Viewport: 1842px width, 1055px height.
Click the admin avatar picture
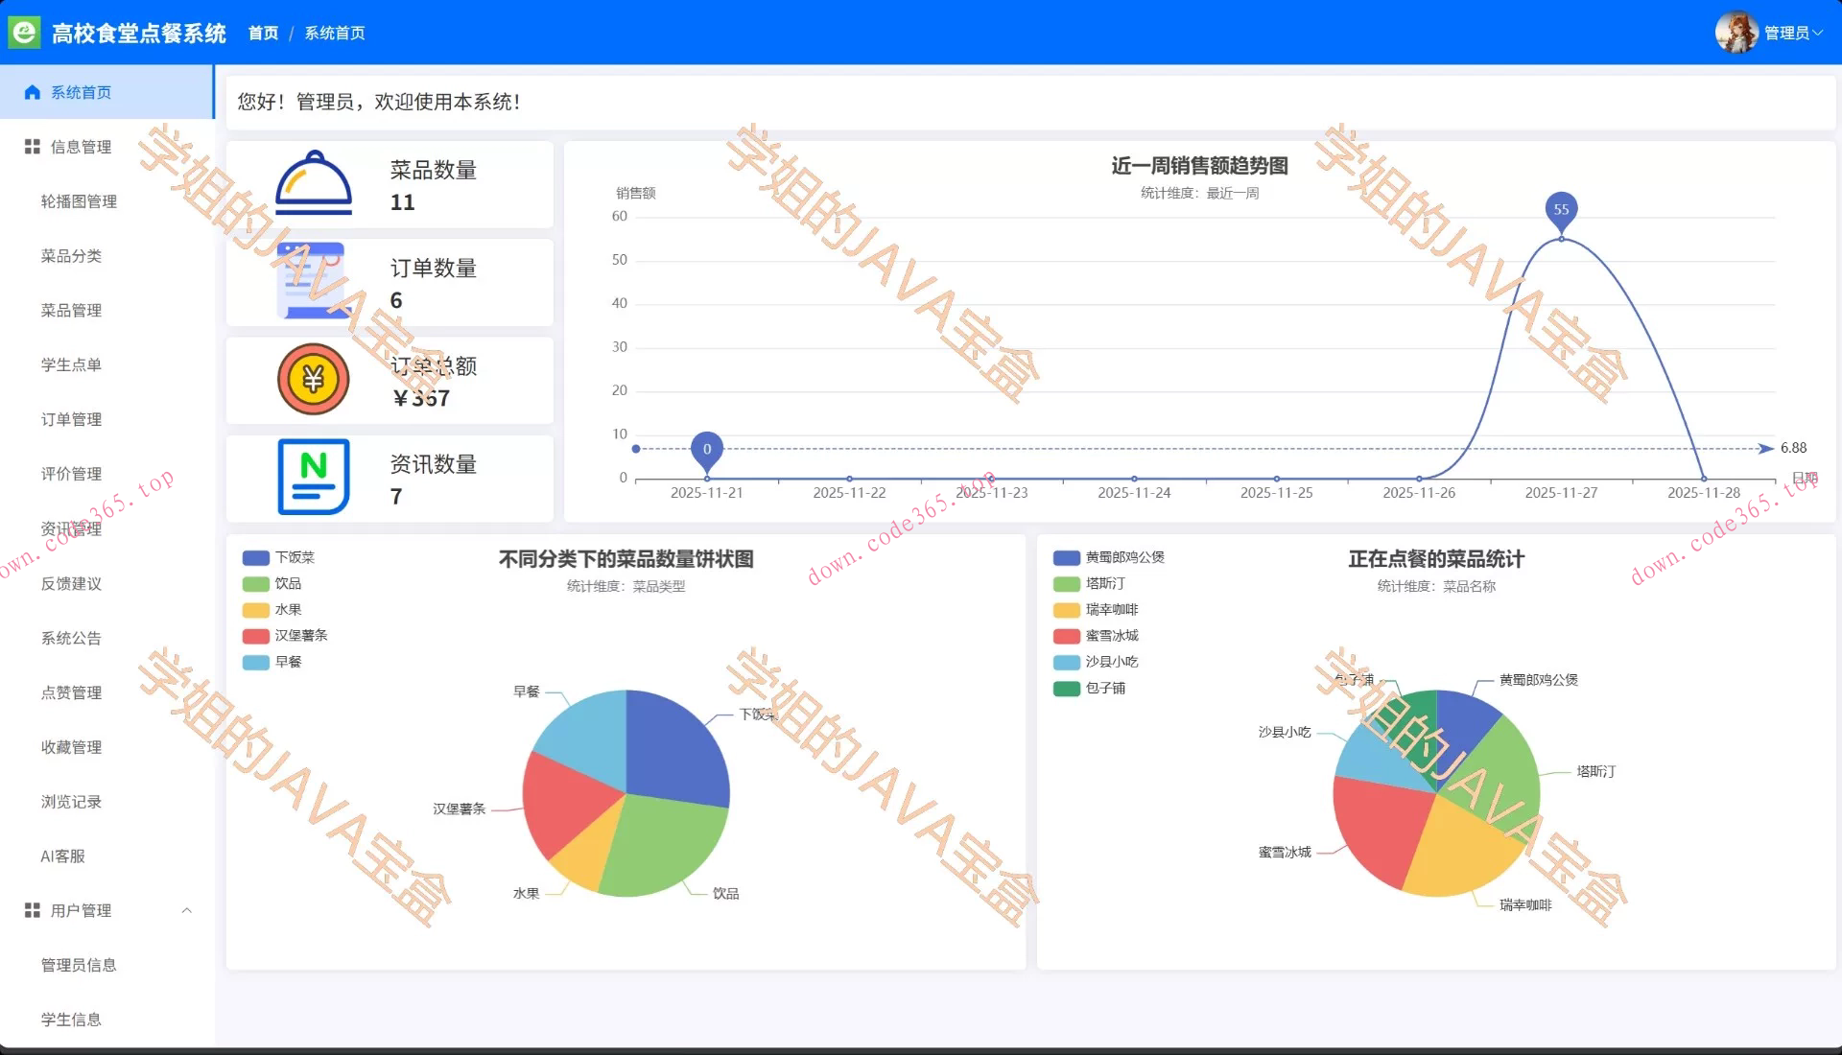pos(1736,33)
